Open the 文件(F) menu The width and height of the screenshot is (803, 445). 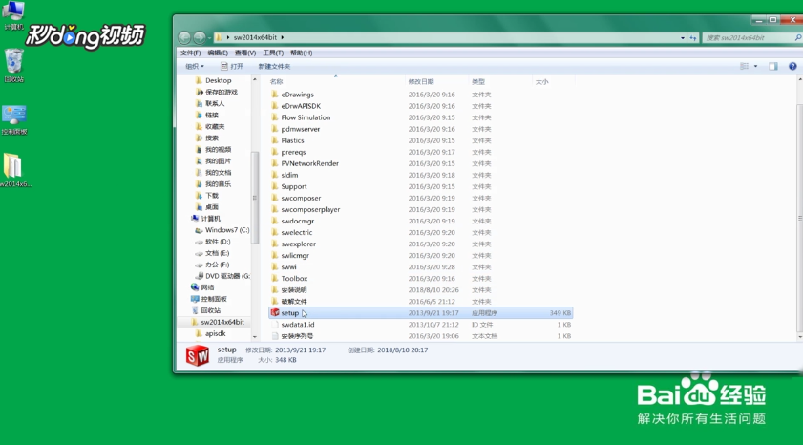(191, 53)
